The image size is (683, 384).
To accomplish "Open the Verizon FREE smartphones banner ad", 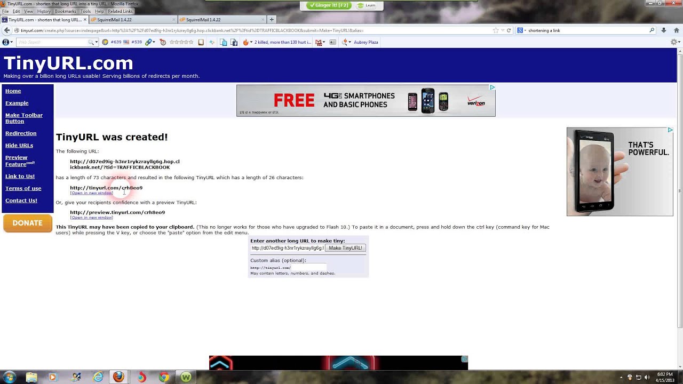I will 366,100.
